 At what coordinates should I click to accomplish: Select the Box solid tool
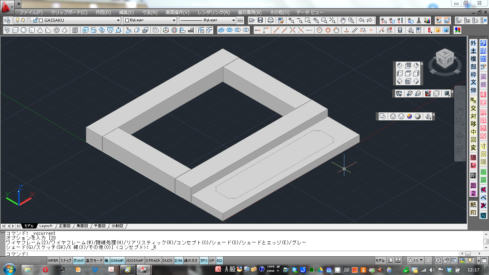pyautogui.click(x=15, y=30)
